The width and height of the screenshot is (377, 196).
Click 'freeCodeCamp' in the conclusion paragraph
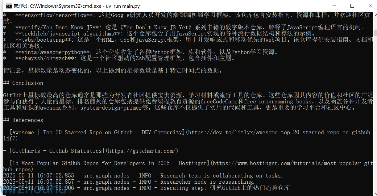pyautogui.click(x=219, y=102)
